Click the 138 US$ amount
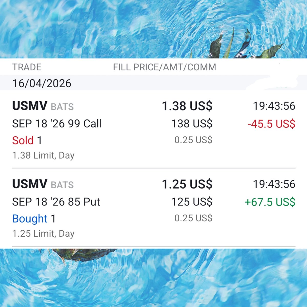The width and height of the screenshot is (307, 307). pos(192,124)
